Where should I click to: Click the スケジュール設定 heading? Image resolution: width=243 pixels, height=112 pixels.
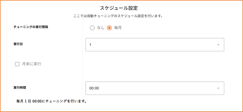click(x=118, y=8)
